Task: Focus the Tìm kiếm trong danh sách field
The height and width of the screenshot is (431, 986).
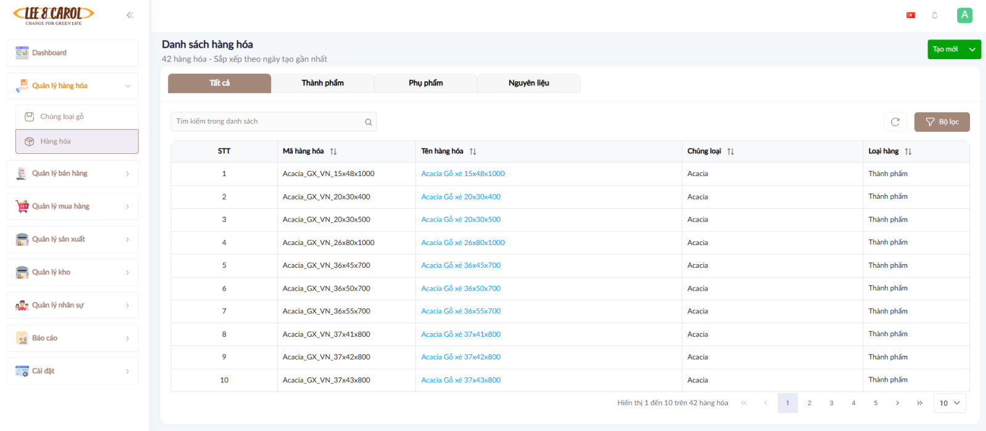Action: tap(268, 121)
